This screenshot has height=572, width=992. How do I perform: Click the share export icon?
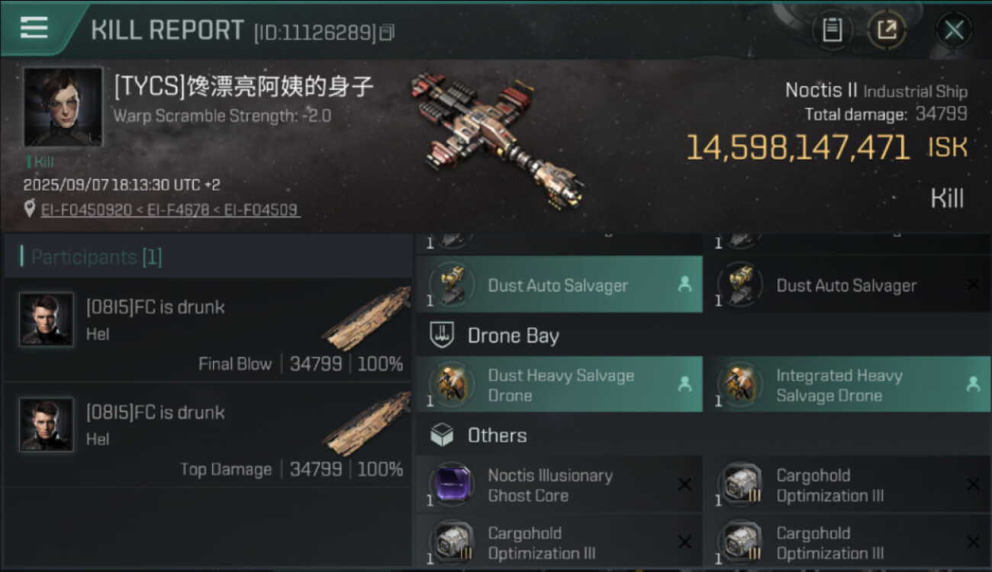coord(887,30)
